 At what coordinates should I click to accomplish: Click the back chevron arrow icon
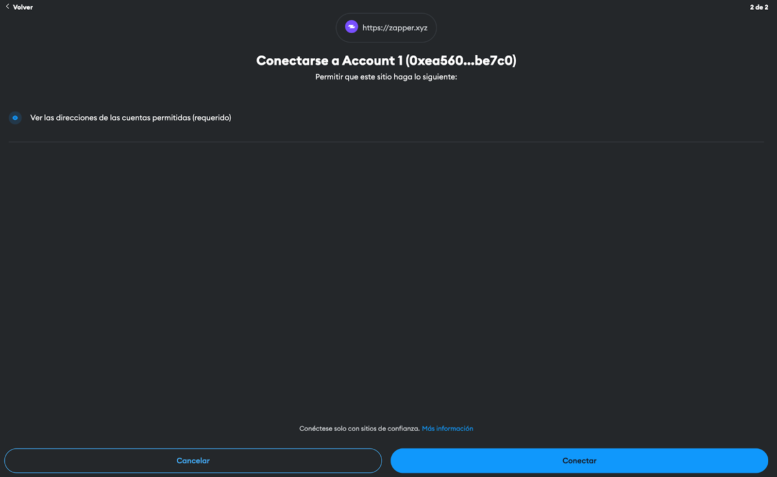coord(7,7)
